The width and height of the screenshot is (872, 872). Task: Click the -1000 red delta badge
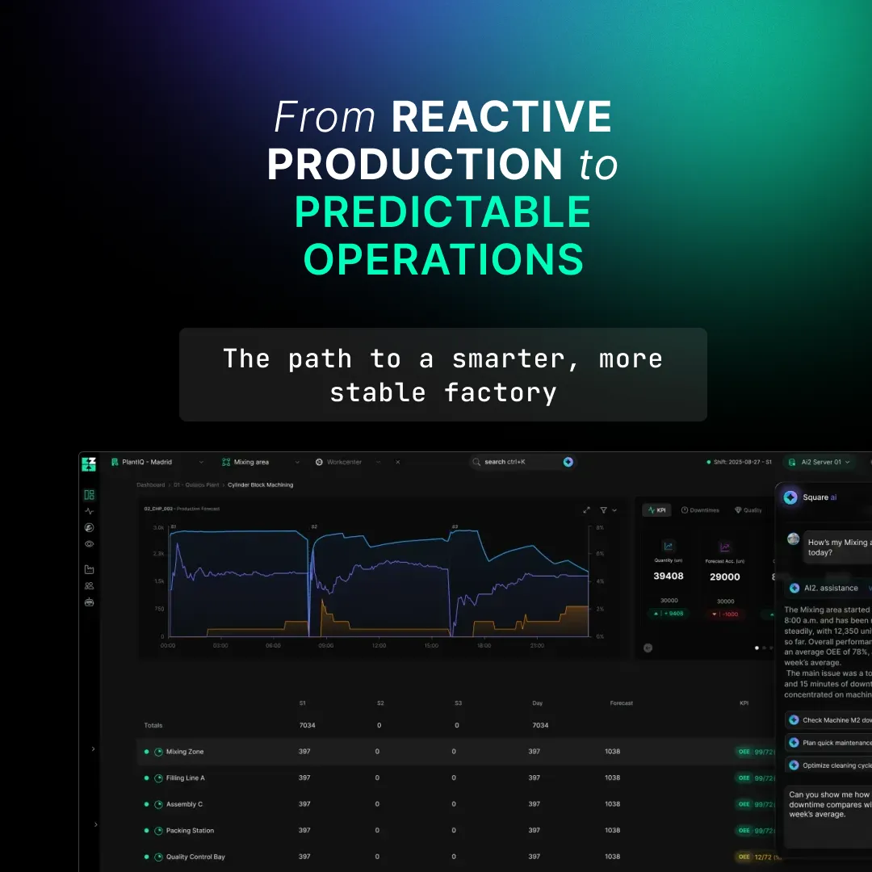[725, 614]
